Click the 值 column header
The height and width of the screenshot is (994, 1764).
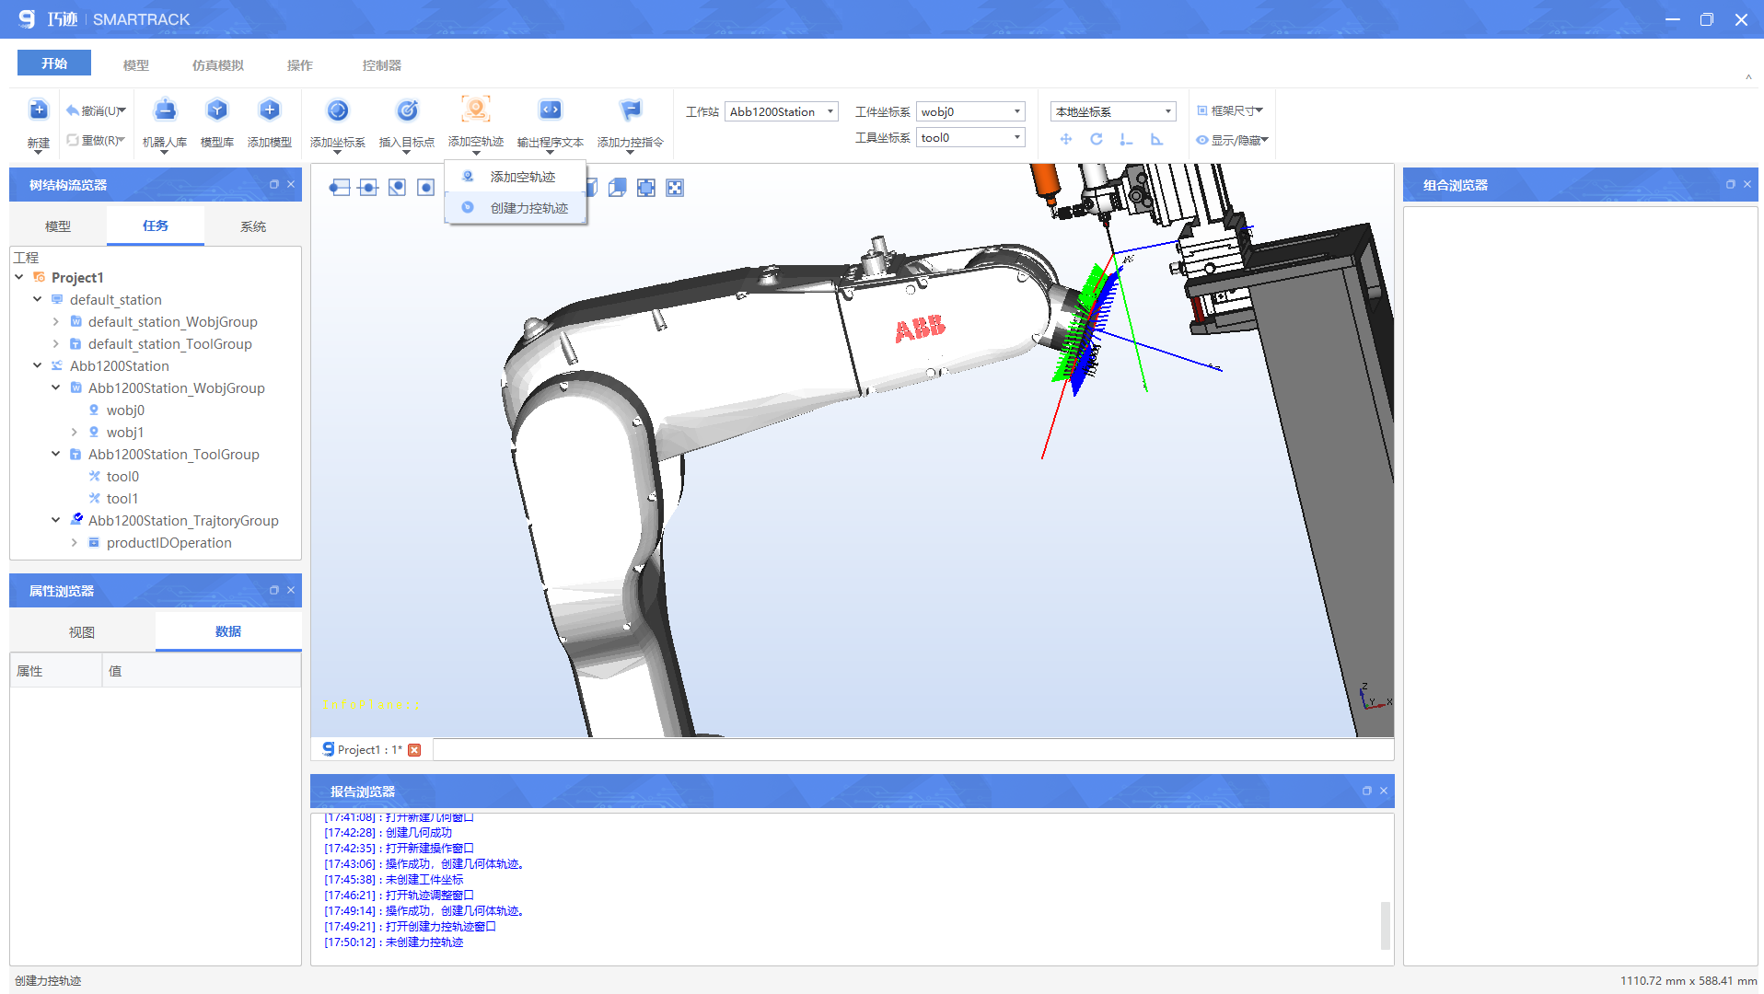tap(202, 671)
